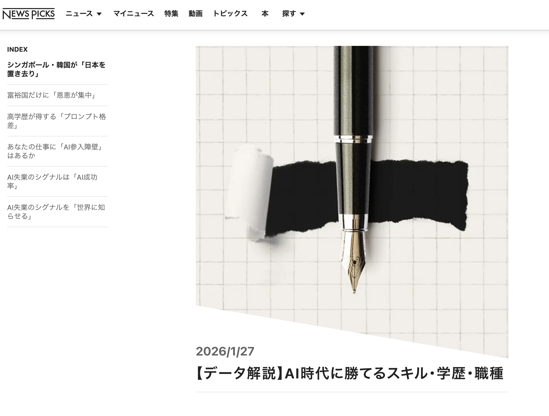Jump to シンガポール・韓国が「日本を置き去り」 section
The width and height of the screenshot is (549, 416).
point(56,69)
